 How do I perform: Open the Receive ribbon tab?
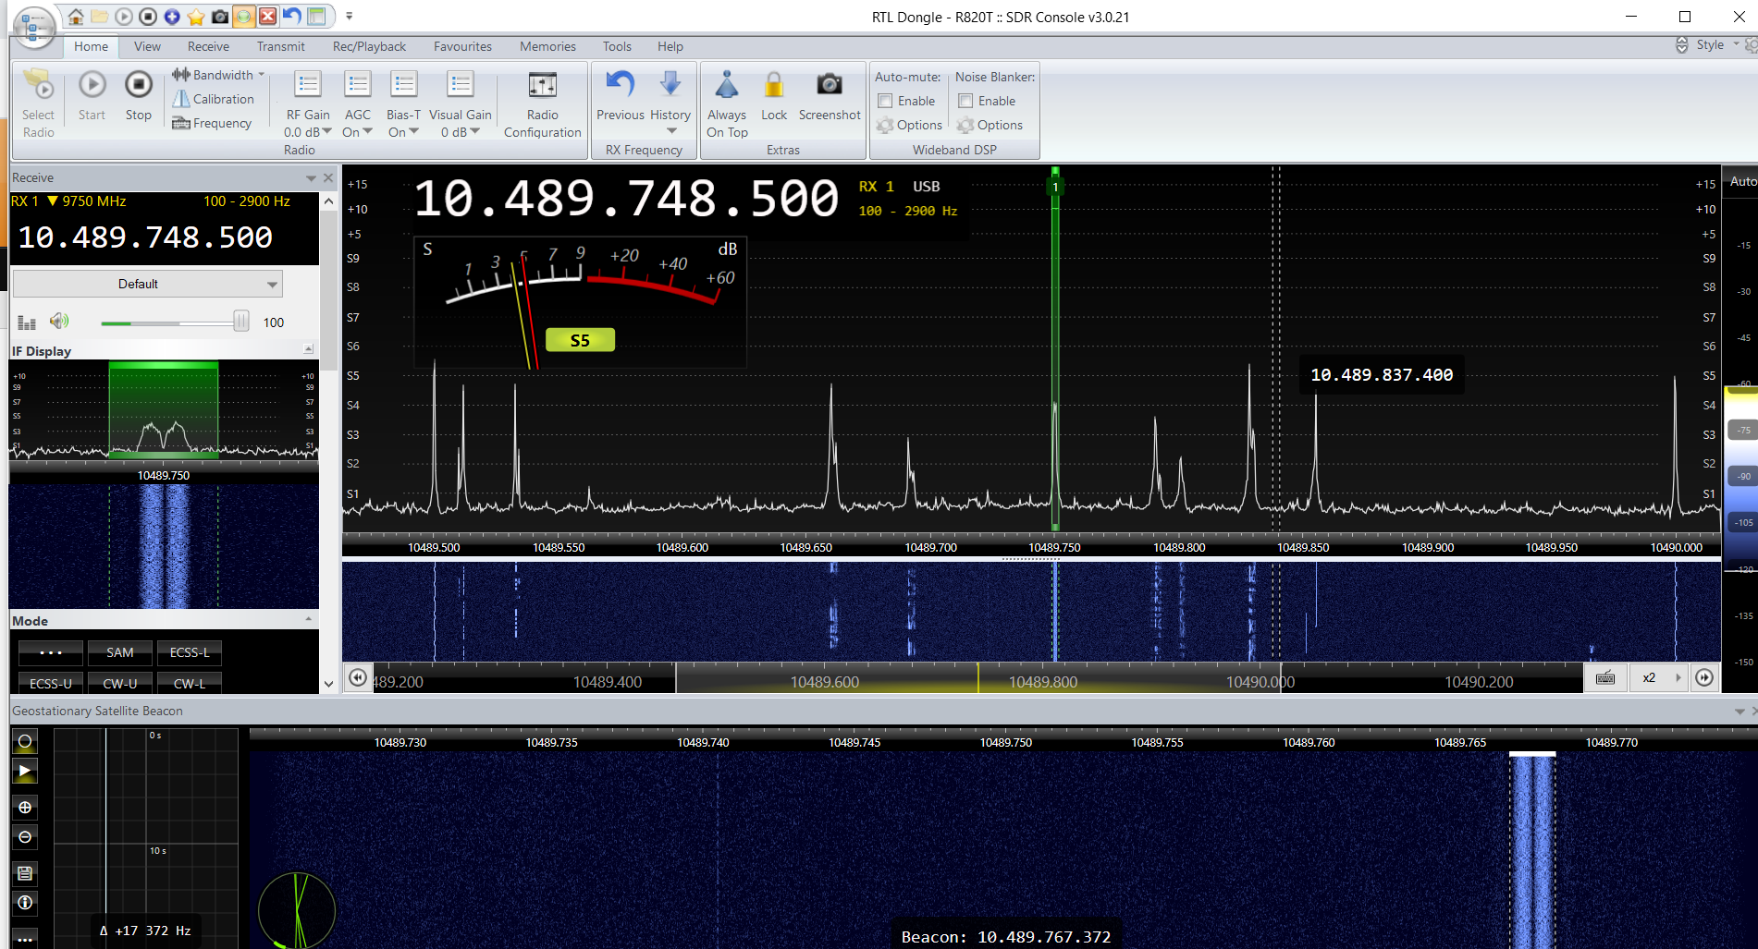click(x=208, y=46)
